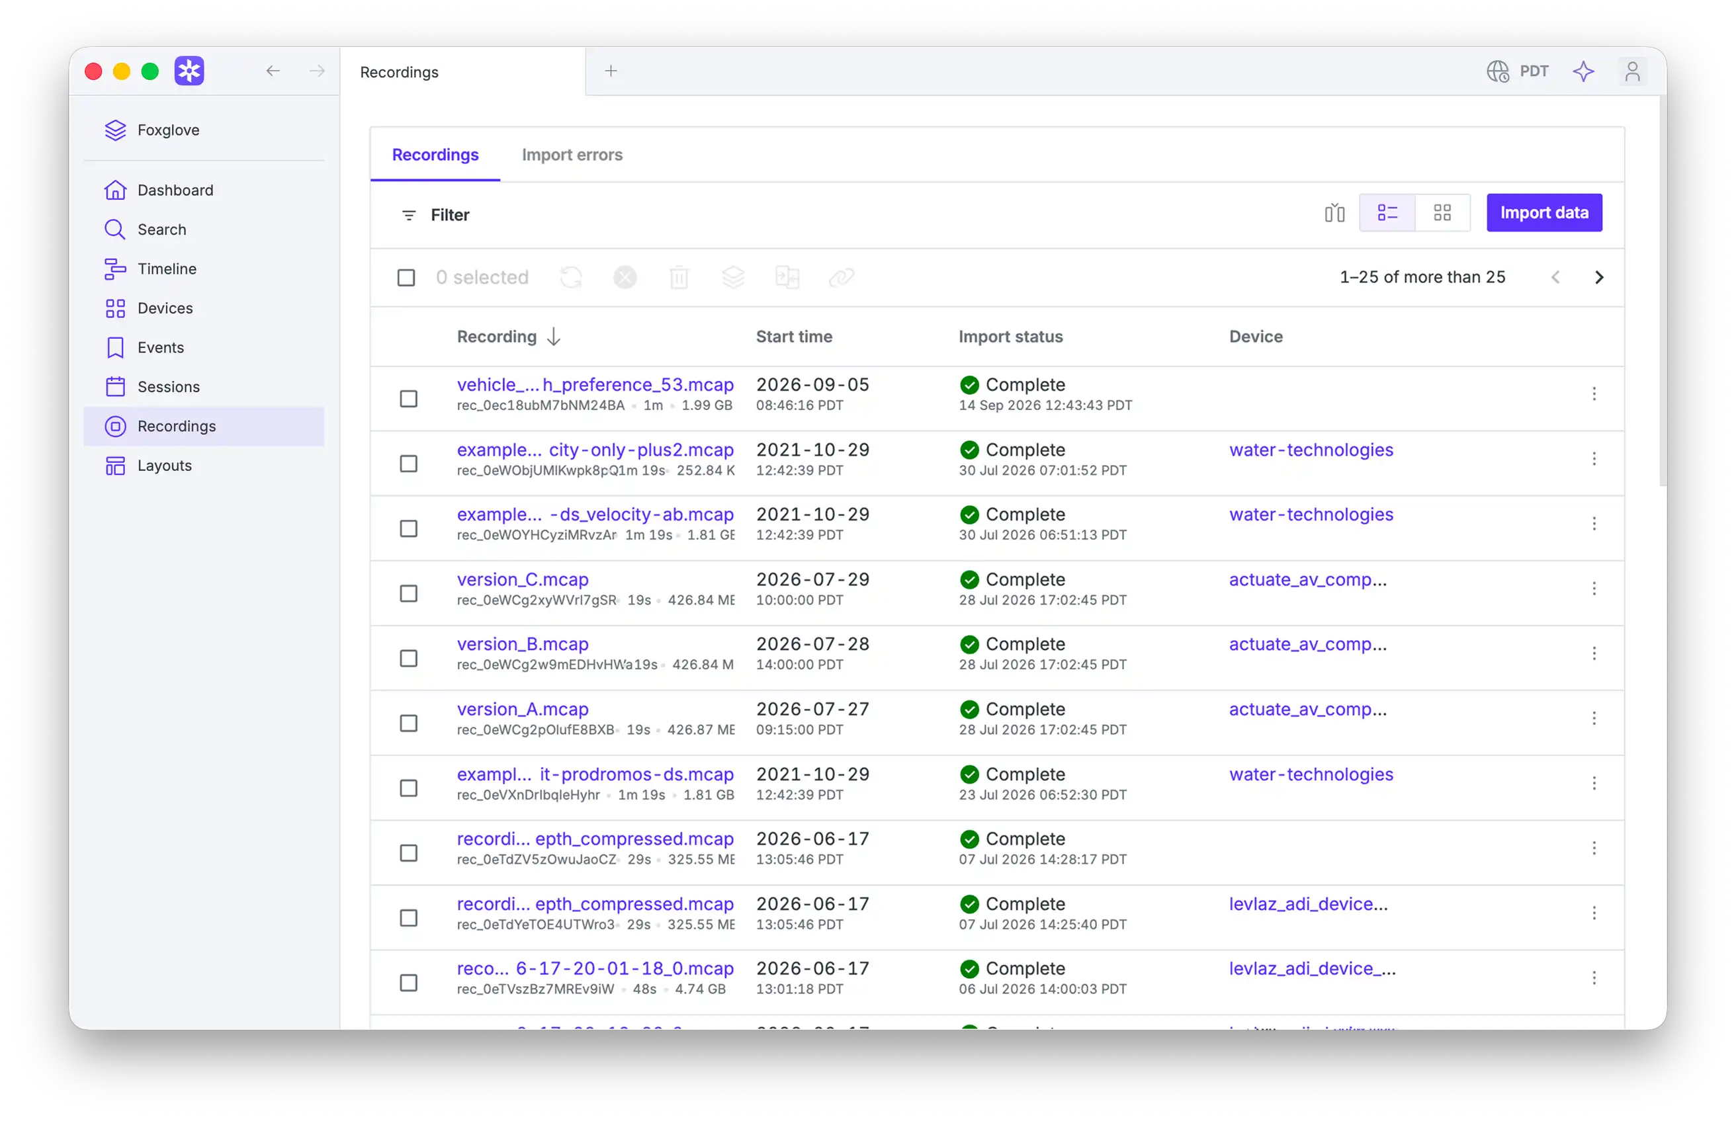Open a new tab with plus icon

click(x=611, y=71)
